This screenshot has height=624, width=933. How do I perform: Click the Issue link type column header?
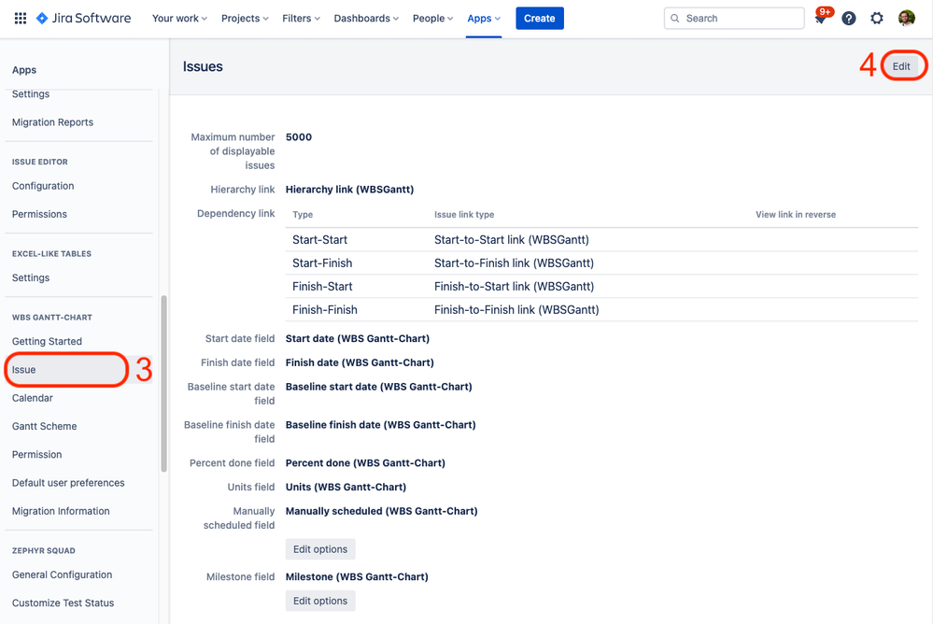tap(464, 214)
